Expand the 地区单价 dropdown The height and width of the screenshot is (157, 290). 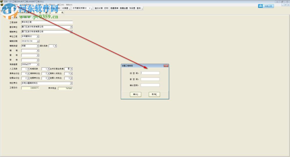click(71, 83)
